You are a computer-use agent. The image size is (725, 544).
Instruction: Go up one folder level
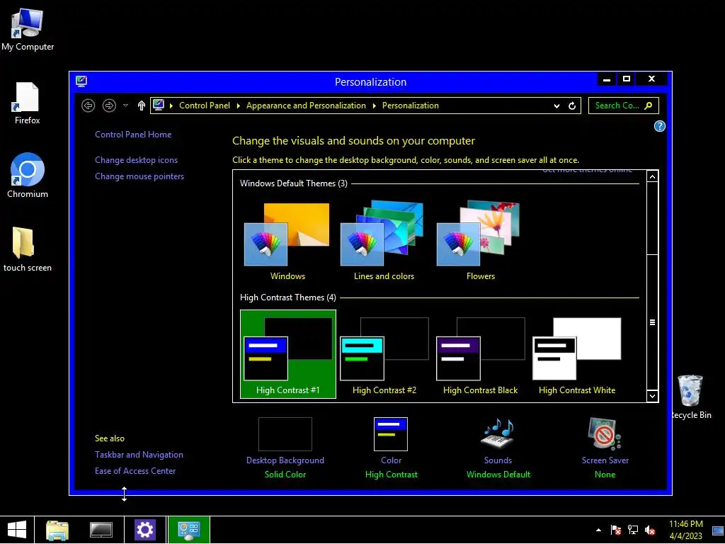point(142,106)
